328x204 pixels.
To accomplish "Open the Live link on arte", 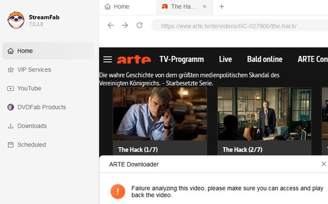I will (225, 59).
